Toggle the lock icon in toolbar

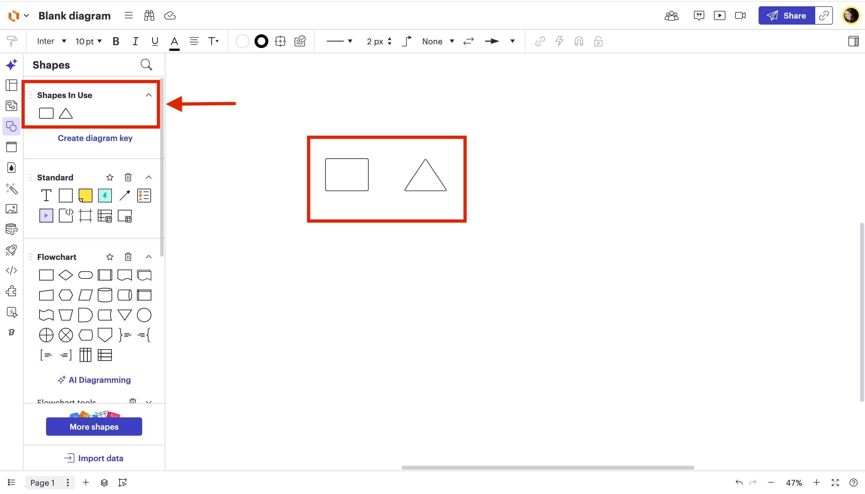[598, 41]
